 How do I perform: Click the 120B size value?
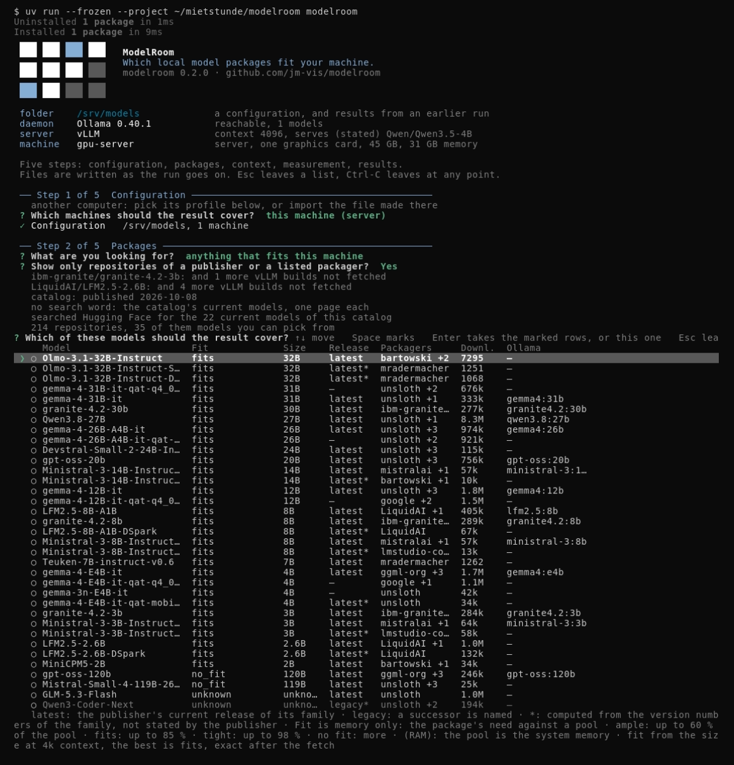tap(295, 674)
